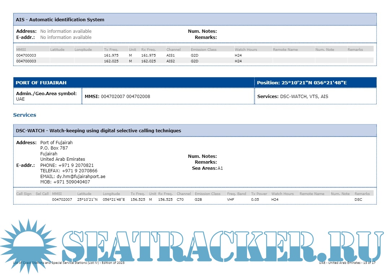Click the Emission Class column header in AIS table
The width and height of the screenshot is (390, 275).
[203, 50]
